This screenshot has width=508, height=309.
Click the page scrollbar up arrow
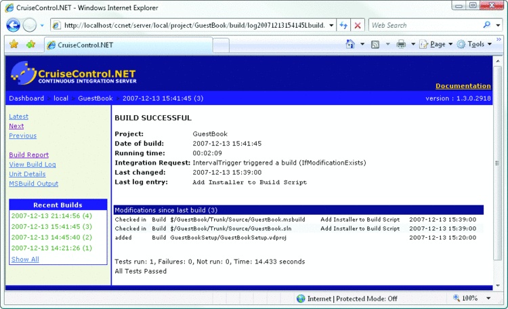click(x=498, y=61)
